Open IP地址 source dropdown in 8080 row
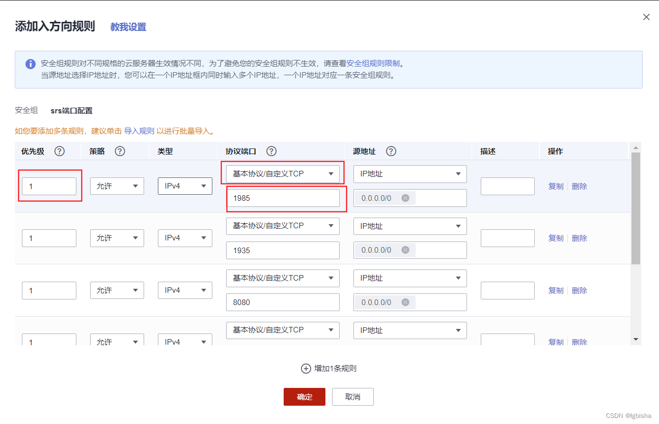659x424 pixels. pyautogui.click(x=410, y=278)
